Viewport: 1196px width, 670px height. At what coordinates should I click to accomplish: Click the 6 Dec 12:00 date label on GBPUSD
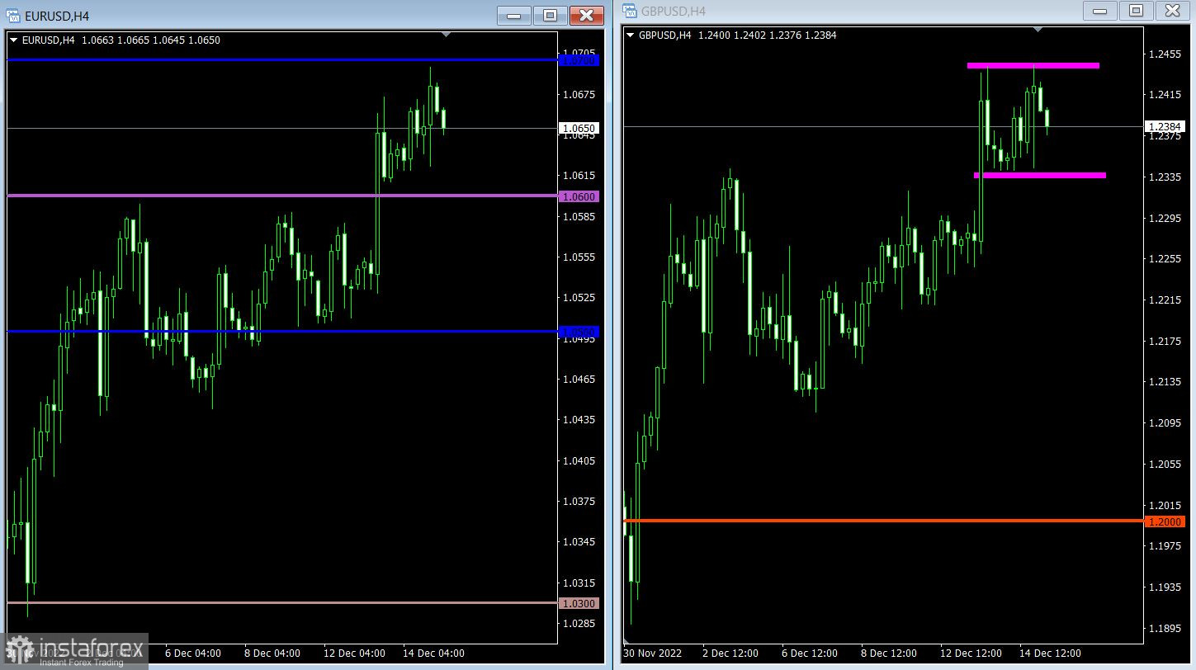(x=810, y=653)
